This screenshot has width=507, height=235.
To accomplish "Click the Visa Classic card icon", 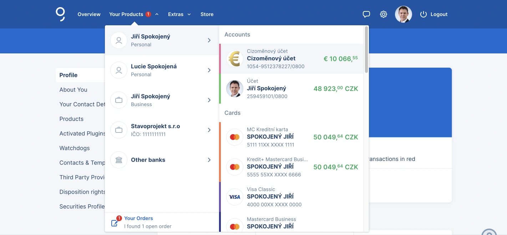I will [x=234, y=197].
